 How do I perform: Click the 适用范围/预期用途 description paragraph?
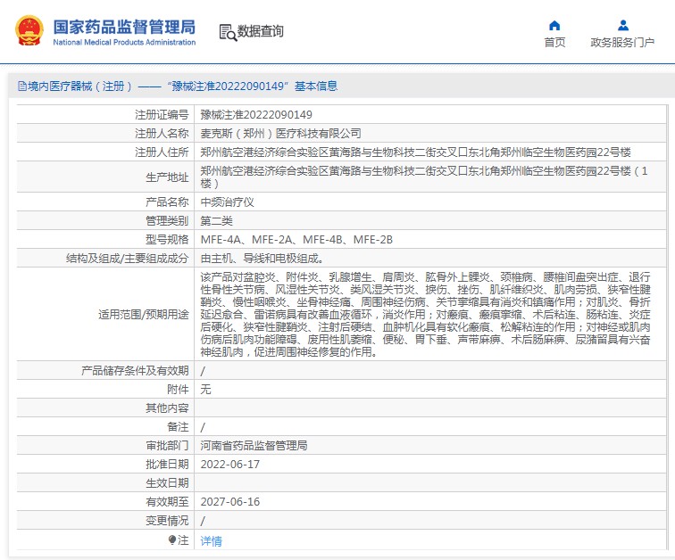(x=425, y=314)
